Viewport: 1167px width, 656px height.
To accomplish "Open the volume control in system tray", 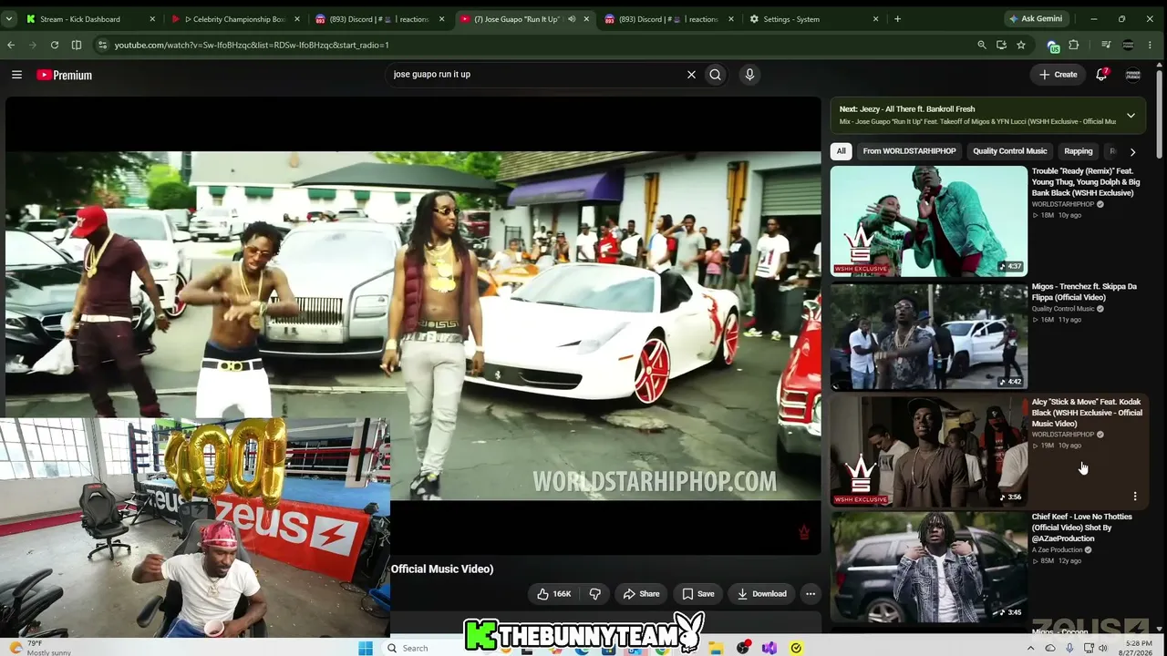I will [x=1103, y=648].
